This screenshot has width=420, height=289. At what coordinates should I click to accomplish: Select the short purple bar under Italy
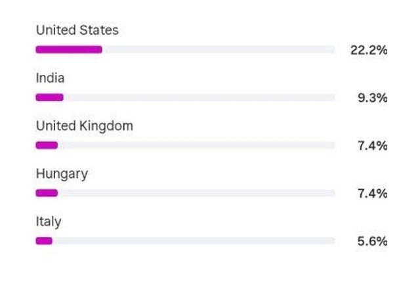[x=44, y=241]
